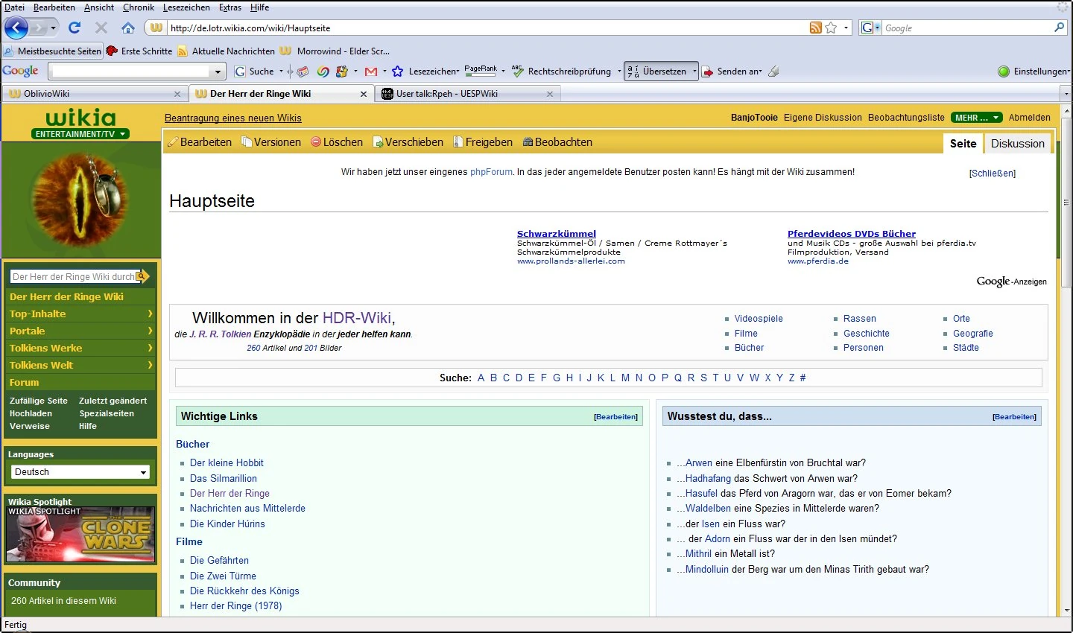1073x633 pixels.
Task: Search articles starting with letter M
Action: [x=625, y=378]
